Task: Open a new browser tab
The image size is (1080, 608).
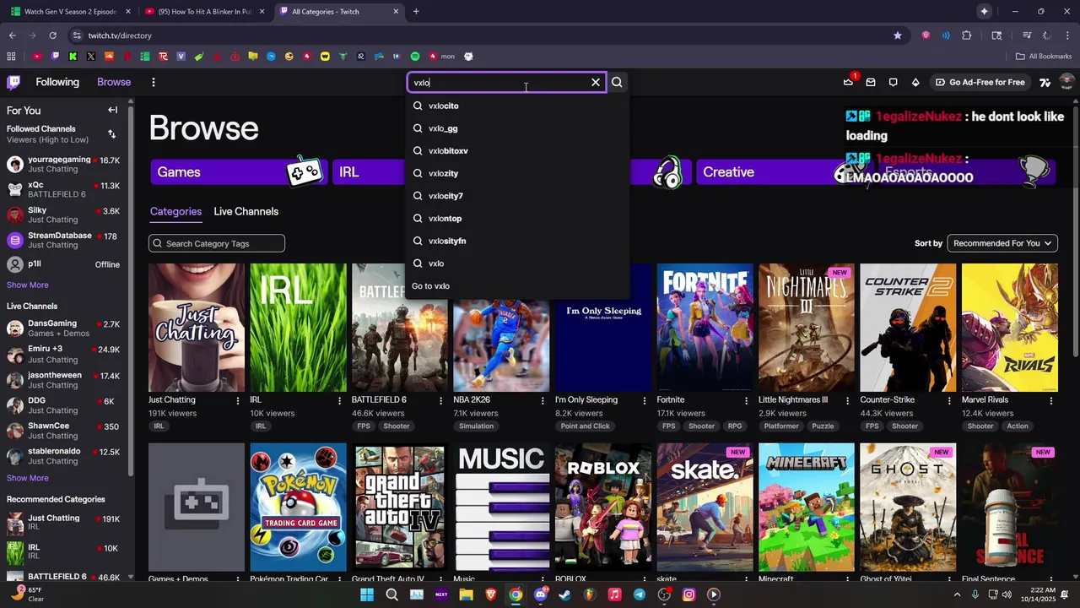Action: [416, 11]
